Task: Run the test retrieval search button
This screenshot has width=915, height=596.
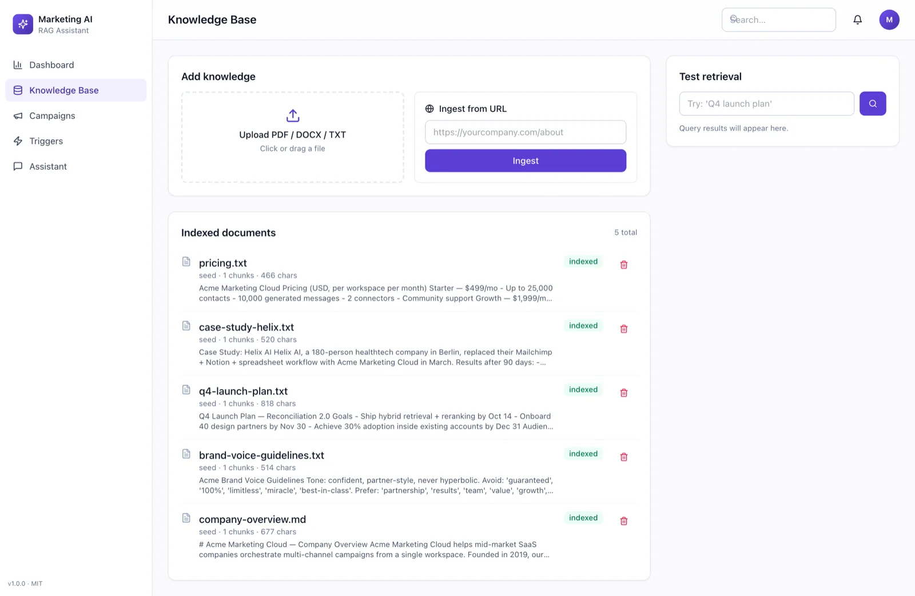Action: tap(873, 103)
